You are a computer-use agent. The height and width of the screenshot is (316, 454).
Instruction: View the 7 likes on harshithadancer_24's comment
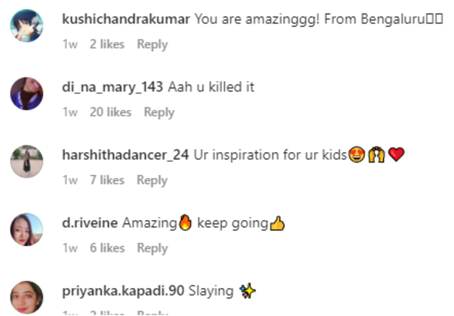tap(108, 180)
